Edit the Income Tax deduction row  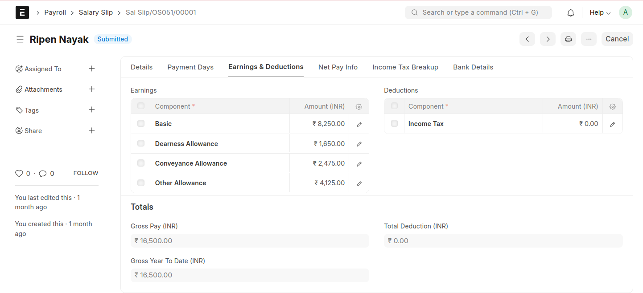(612, 125)
